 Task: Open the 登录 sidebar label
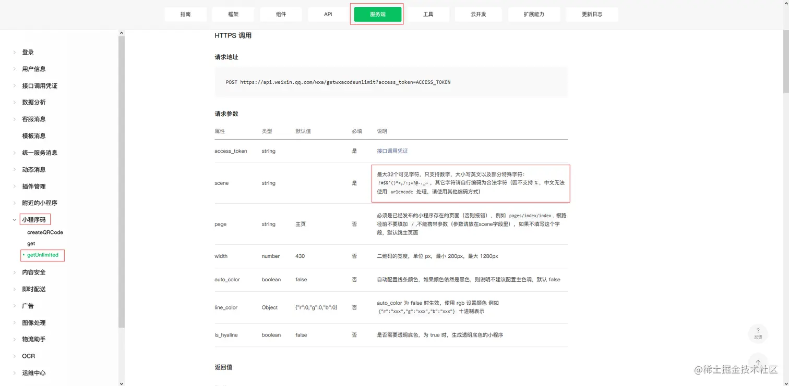[x=28, y=52]
